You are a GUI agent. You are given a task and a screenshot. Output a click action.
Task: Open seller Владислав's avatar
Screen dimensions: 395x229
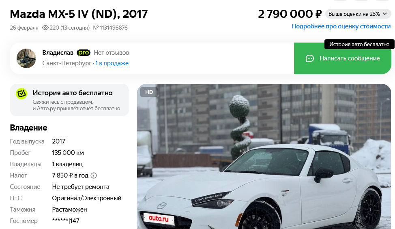pos(26,58)
